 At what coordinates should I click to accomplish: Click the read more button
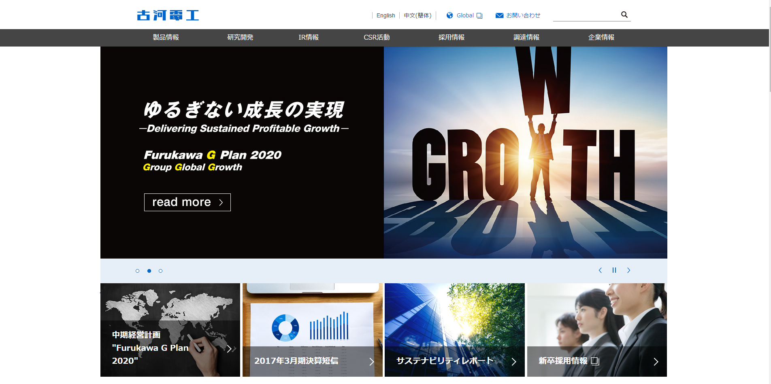click(187, 202)
